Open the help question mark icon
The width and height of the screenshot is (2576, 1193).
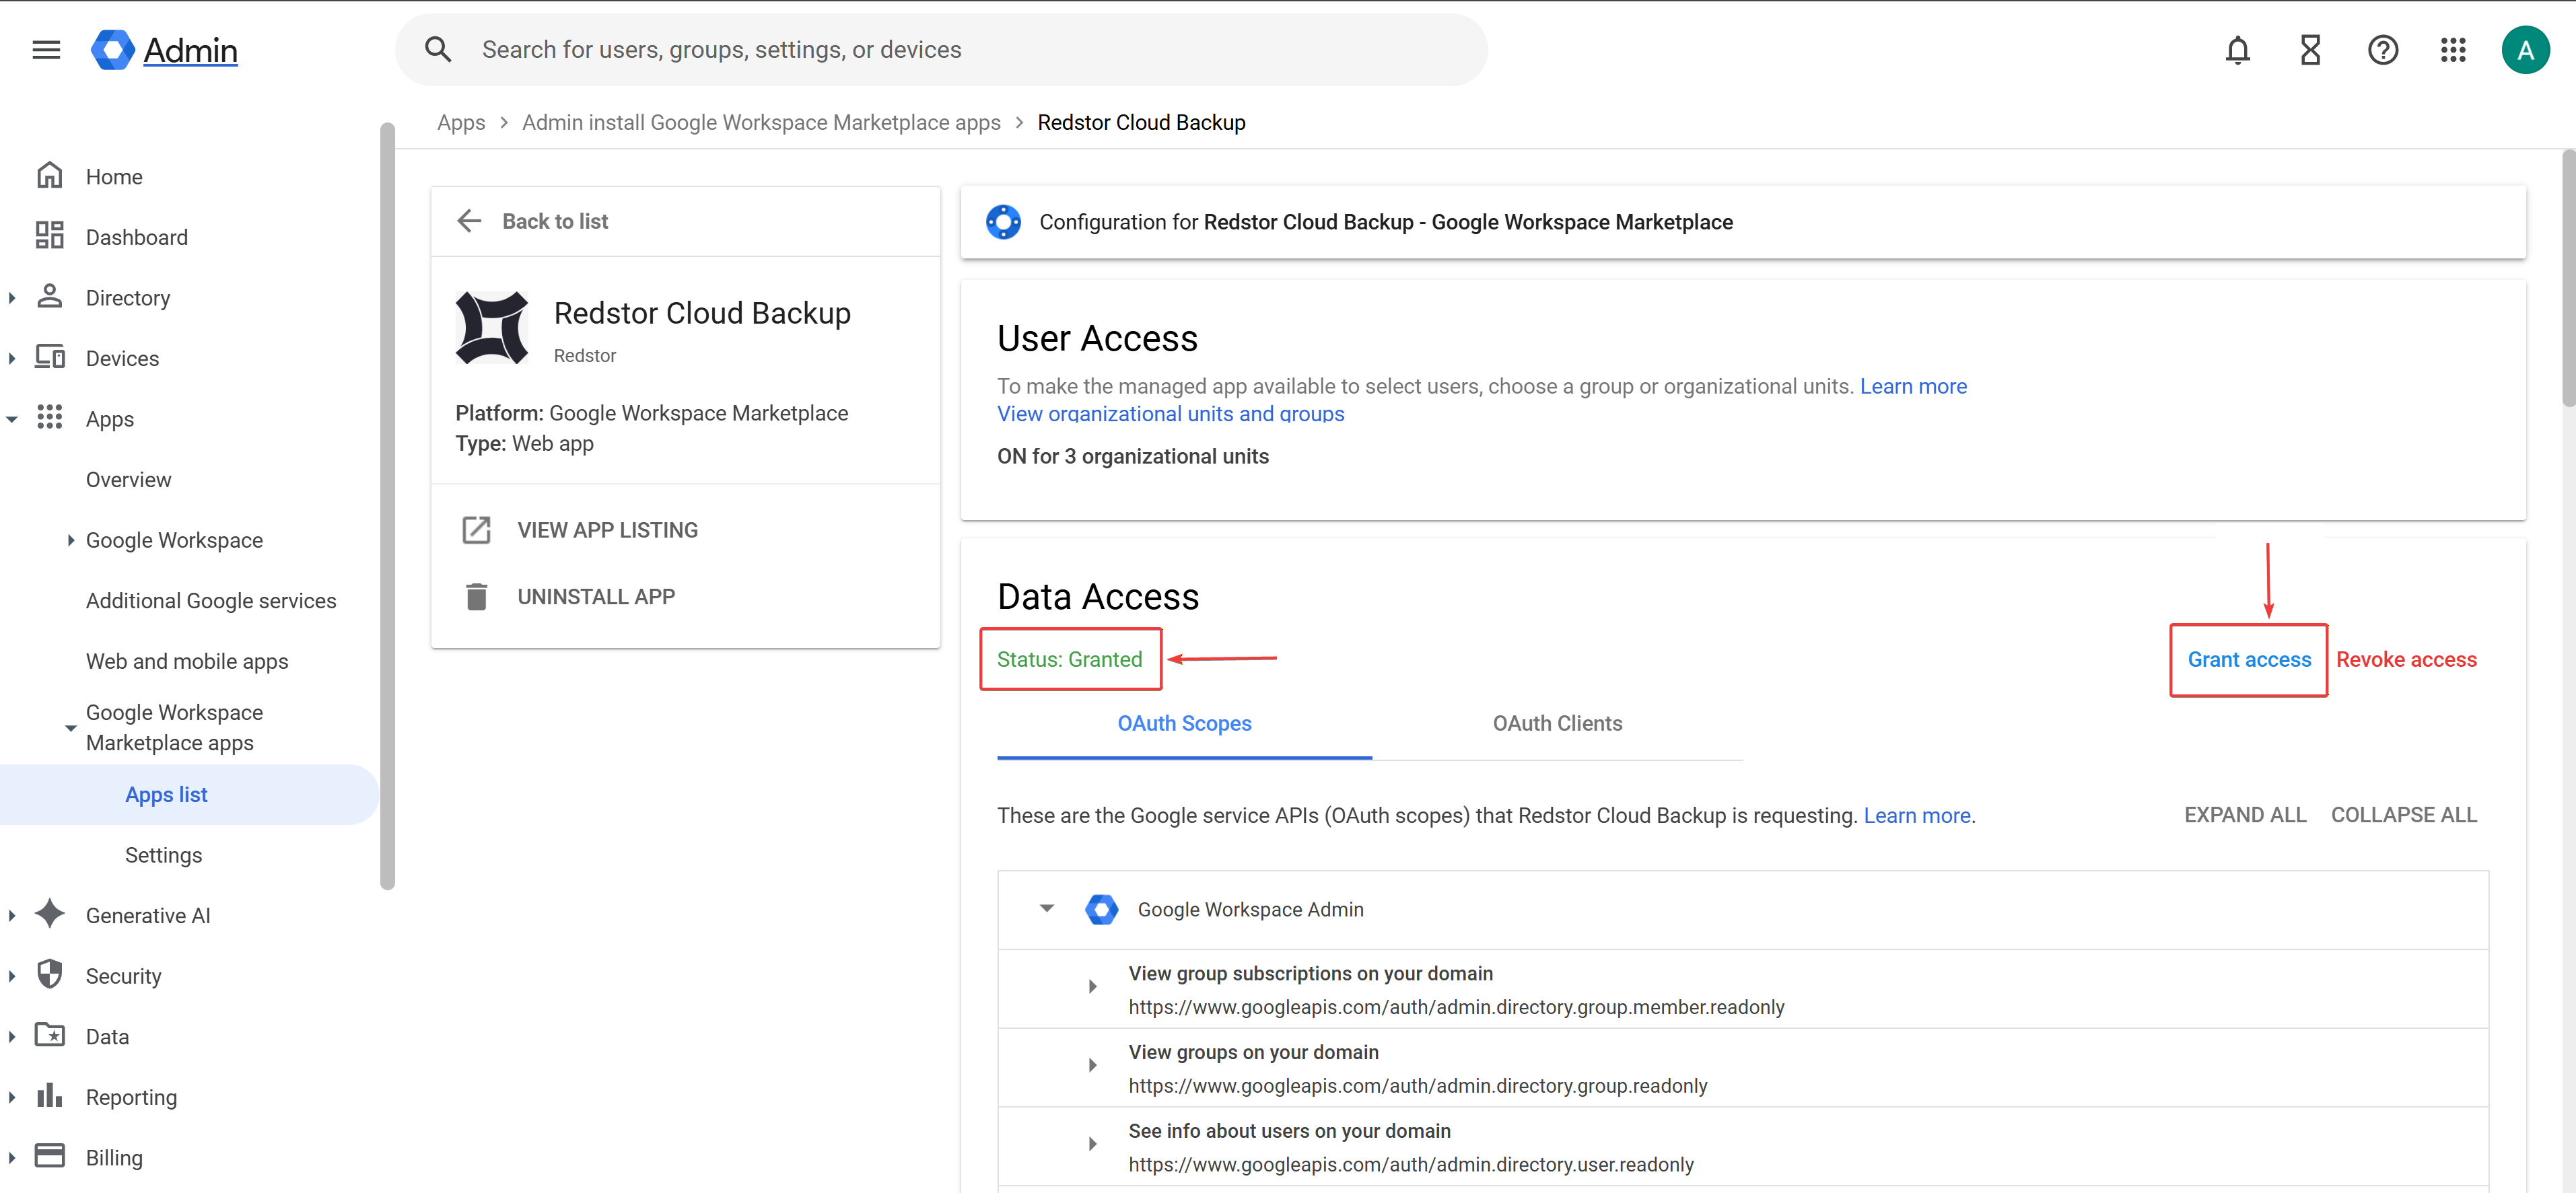tap(2382, 50)
